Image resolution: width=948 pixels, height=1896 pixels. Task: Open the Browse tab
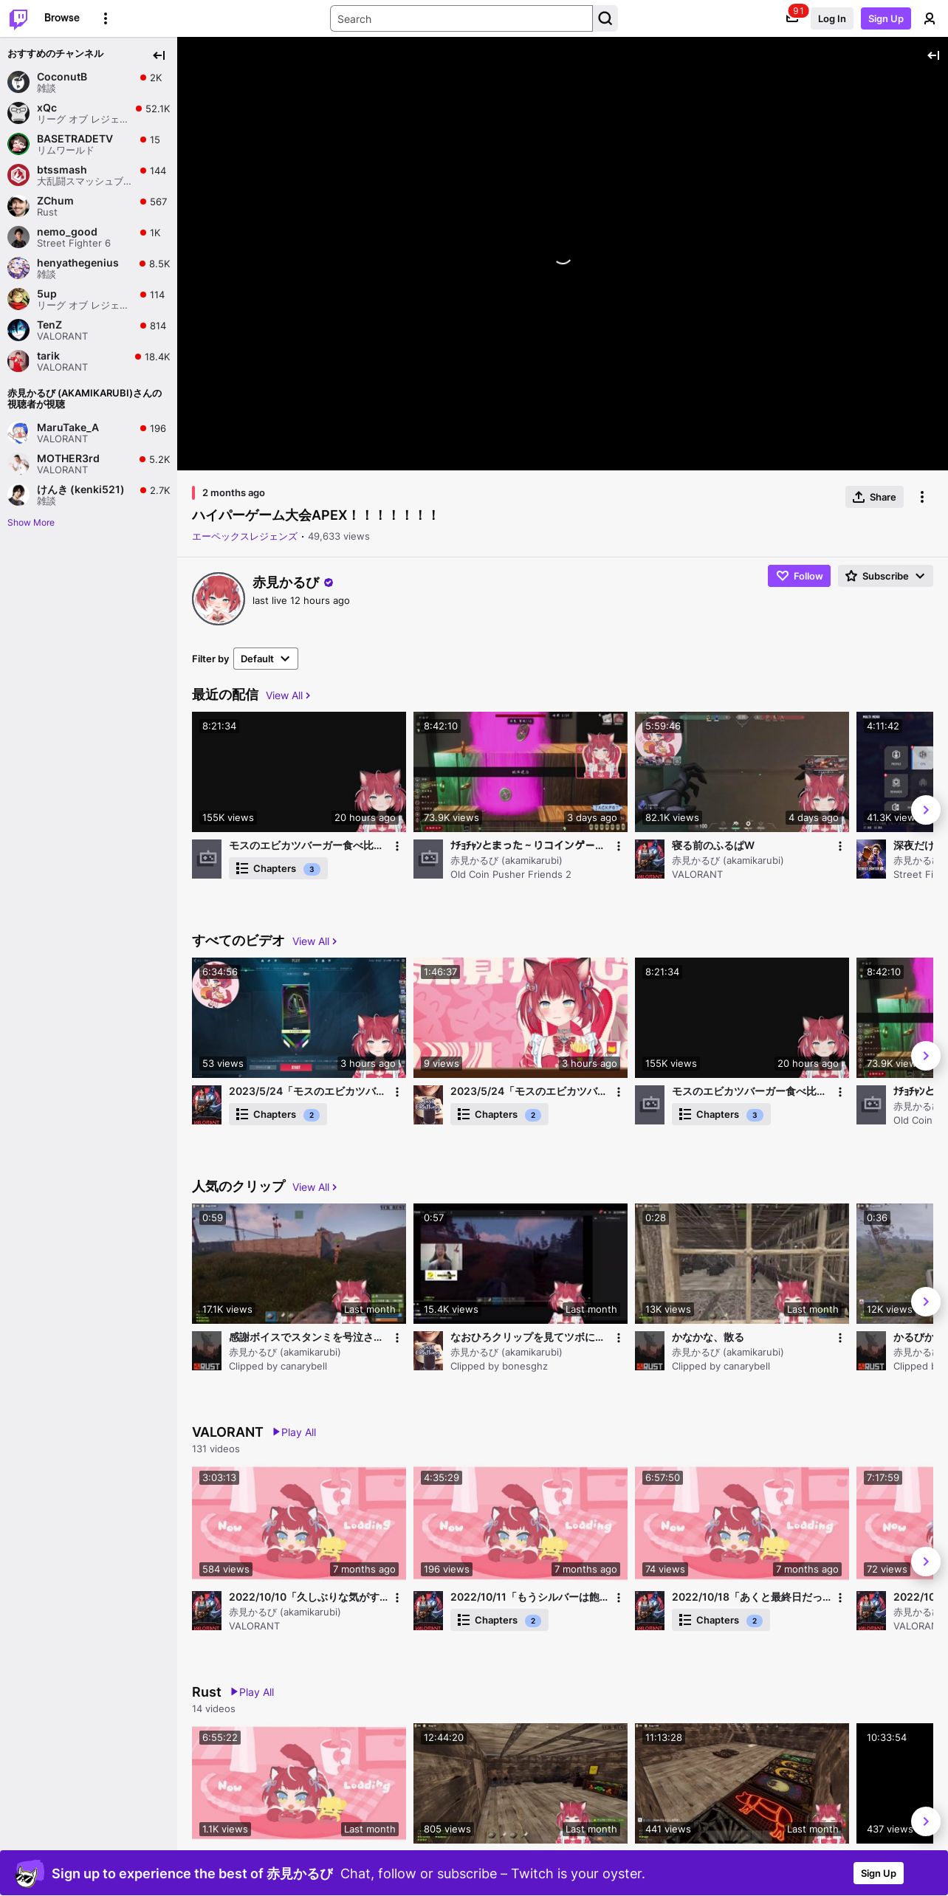pyautogui.click(x=62, y=18)
